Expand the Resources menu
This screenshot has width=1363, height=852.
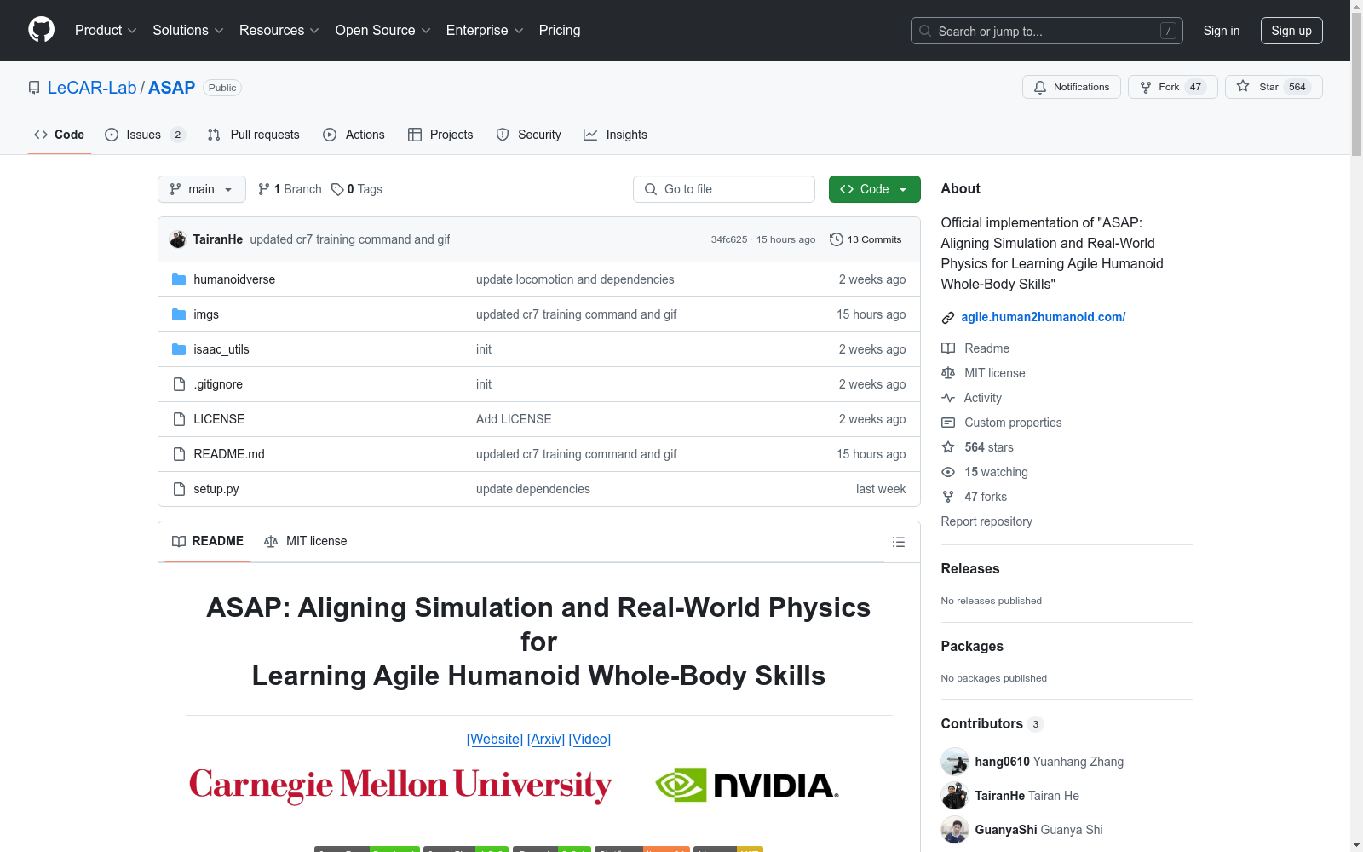click(x=279, y=30)
